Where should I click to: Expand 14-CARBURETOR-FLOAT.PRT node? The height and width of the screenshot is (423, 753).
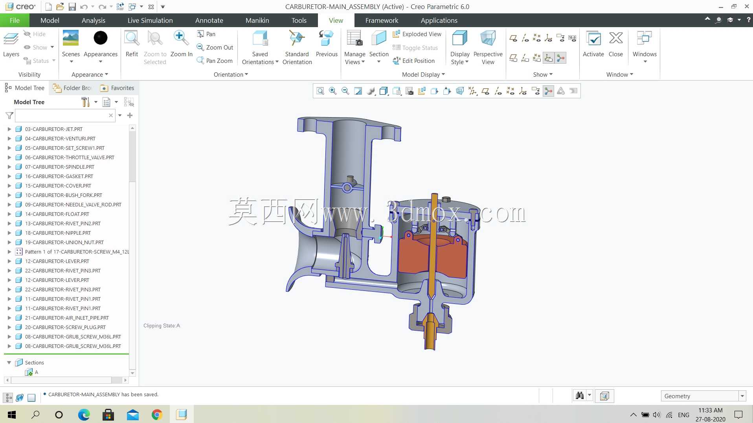tap(9, 214)
